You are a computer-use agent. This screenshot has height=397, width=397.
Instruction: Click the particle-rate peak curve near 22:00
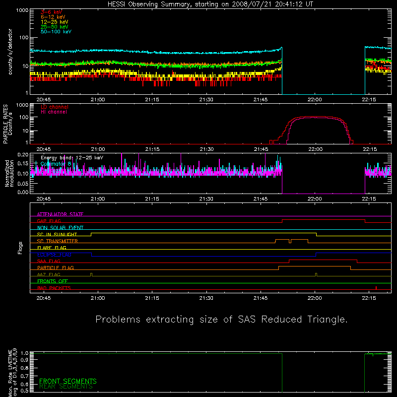click(x=315, y=117)
